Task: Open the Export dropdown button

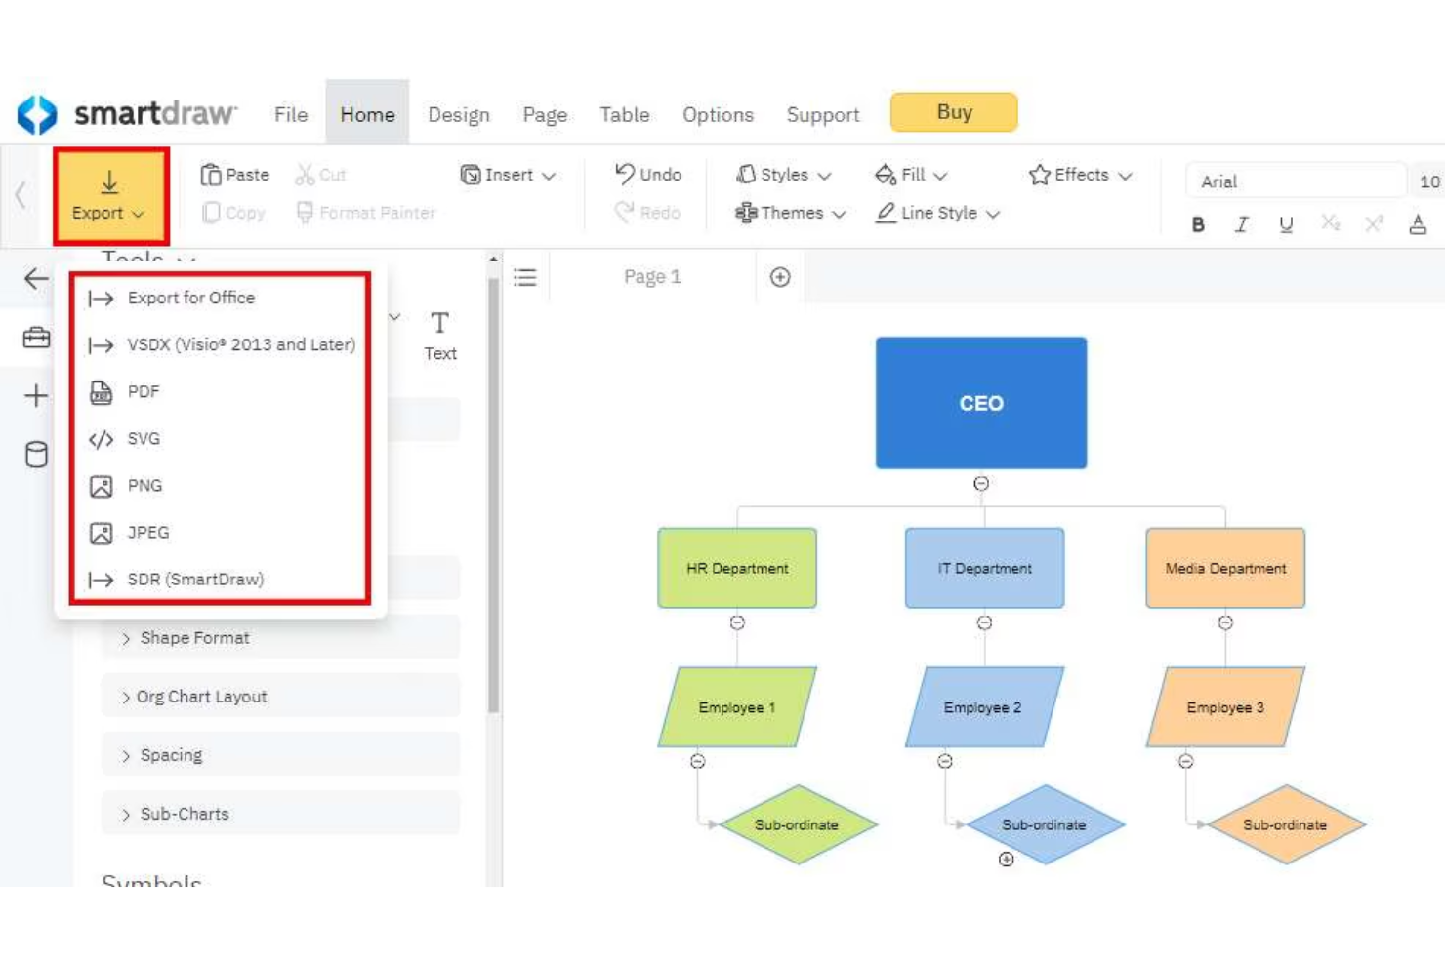Action: 109,196
